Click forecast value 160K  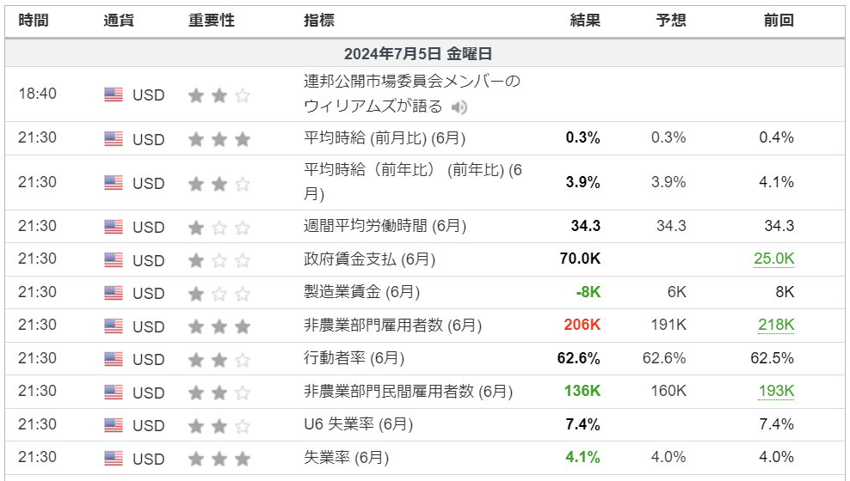tap(668, 391)
